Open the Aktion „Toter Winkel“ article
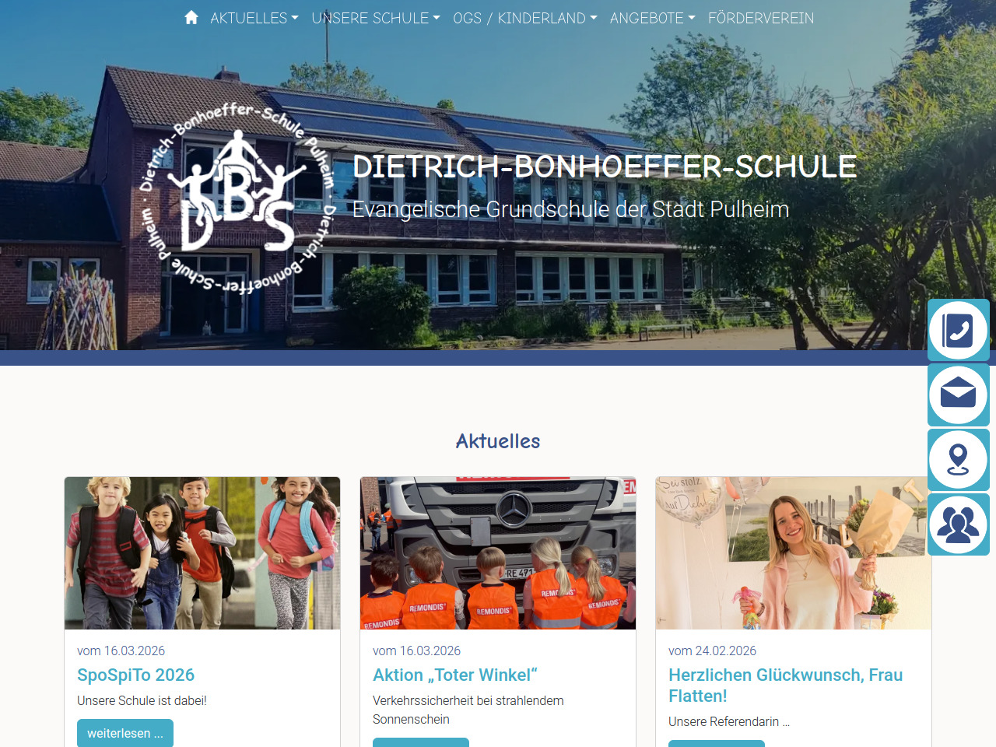The width and height of the screenshot is (996, 747). point(455,675)
